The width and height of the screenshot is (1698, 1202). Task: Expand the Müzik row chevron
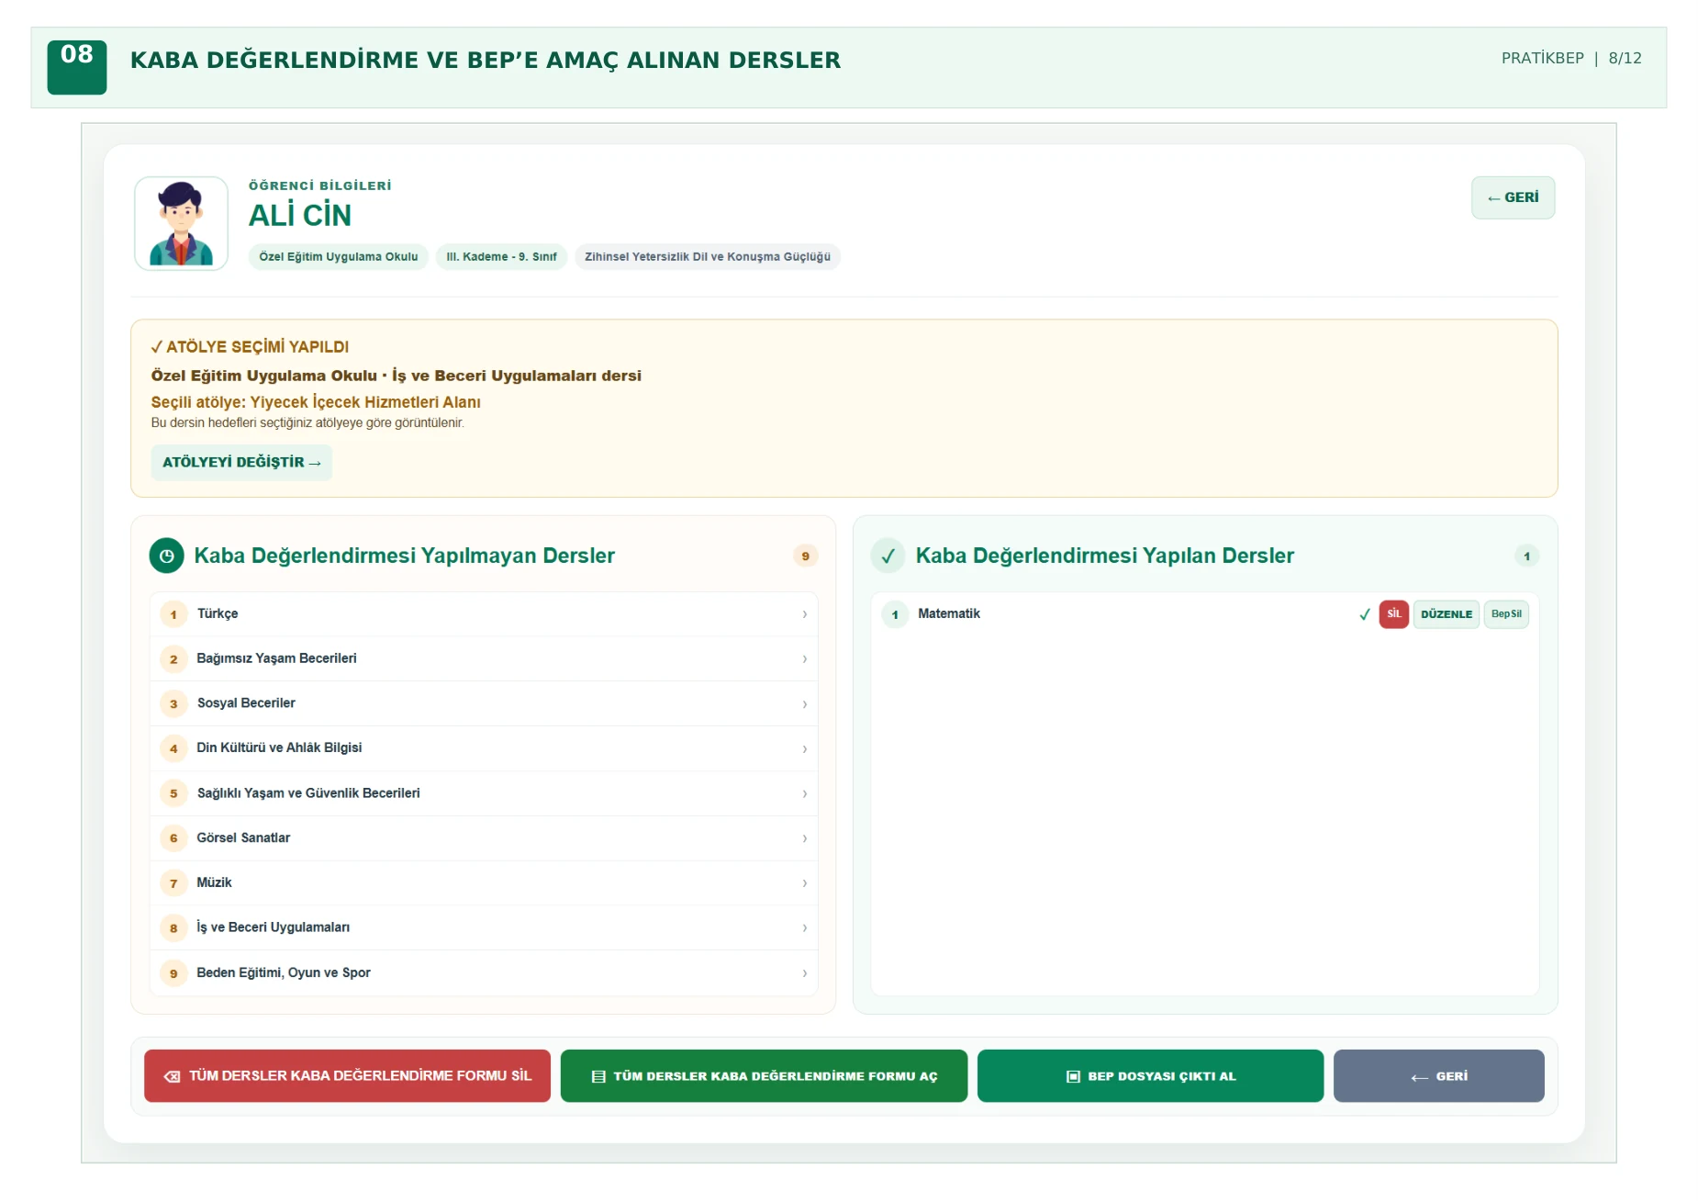(x=805, y=883)
